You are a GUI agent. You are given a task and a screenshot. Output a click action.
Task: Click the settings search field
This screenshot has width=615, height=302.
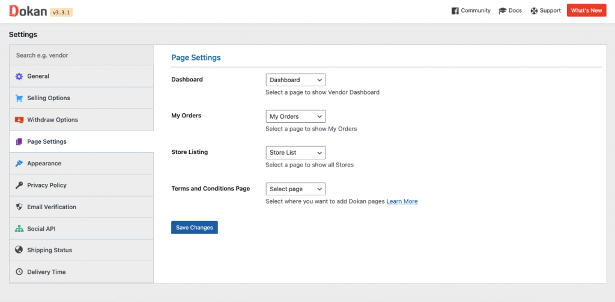[82, 56]
